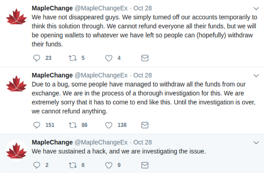Retweet the hack announcement tweet
This screenshot has width=264, height=173.
pyautogui.click(x=73, y=165)
